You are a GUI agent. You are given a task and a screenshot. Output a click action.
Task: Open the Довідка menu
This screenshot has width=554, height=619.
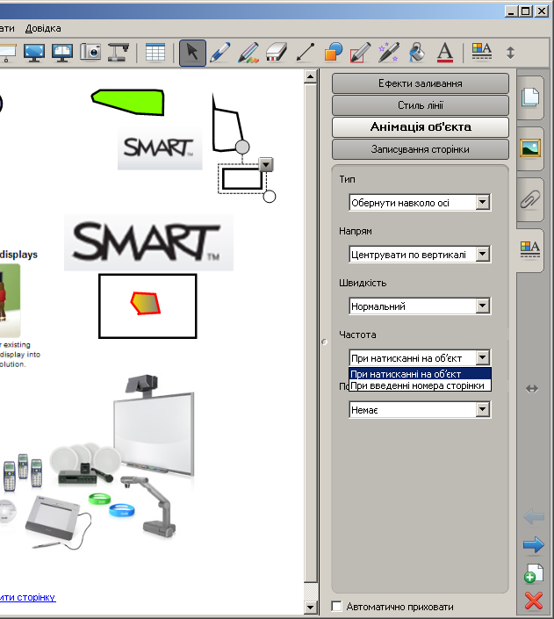click(x=43, y=28)
